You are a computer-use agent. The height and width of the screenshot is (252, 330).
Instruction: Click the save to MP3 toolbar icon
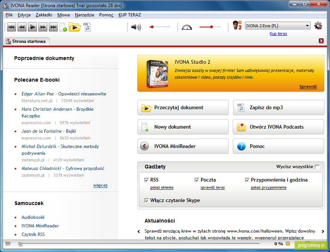[x=87, y=27]
